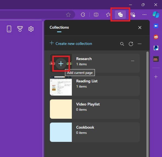
Task: Open the Cookbook collection
Action: pyautogui.click(x=95, y=132)
